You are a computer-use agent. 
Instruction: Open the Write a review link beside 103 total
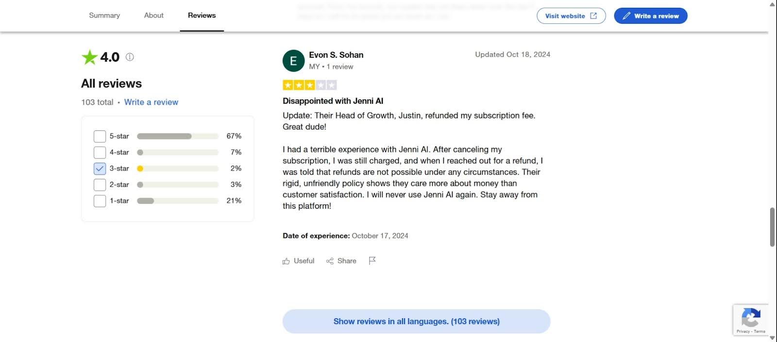click(151, 102)
